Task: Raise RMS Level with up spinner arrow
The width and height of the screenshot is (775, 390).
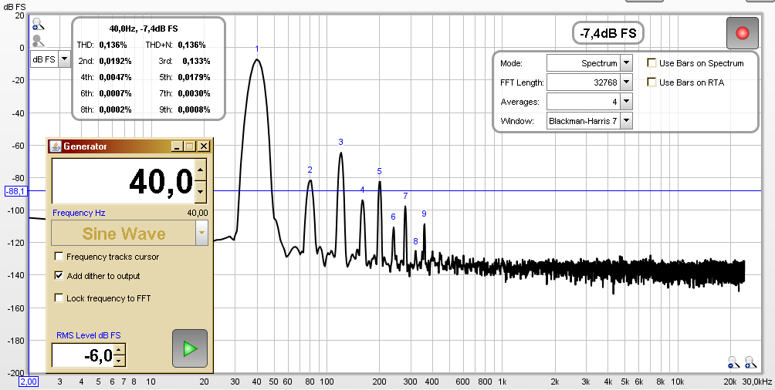Action: [x=120, y=351]
